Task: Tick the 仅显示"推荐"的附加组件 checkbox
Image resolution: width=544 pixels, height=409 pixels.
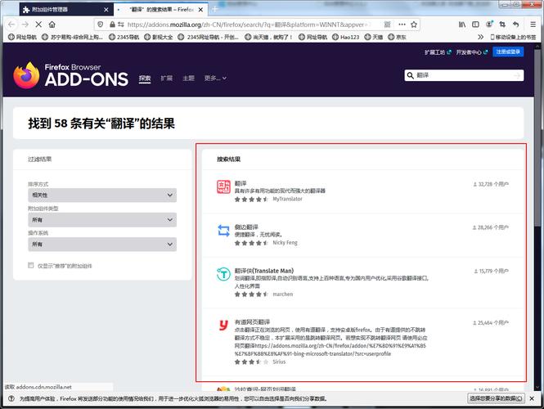Action: (30, 265)
